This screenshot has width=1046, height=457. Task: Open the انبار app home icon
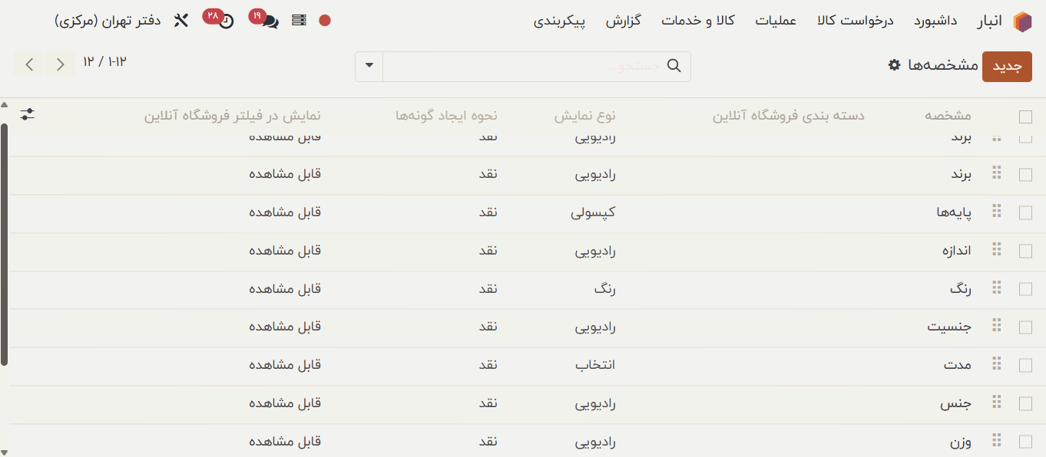(x=1022, y=21)
